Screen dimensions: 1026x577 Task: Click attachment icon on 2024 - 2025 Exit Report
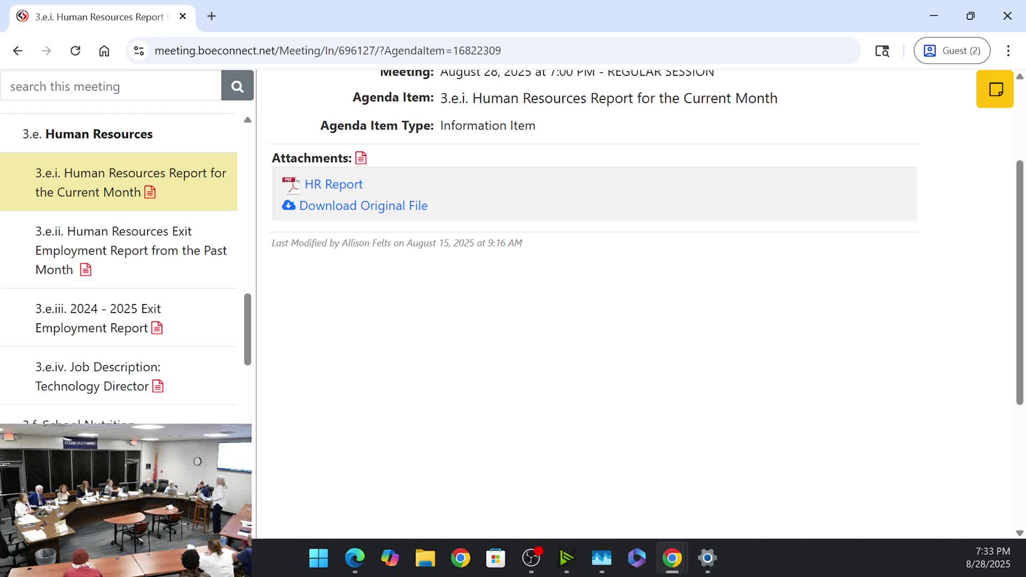pos(157,328)
